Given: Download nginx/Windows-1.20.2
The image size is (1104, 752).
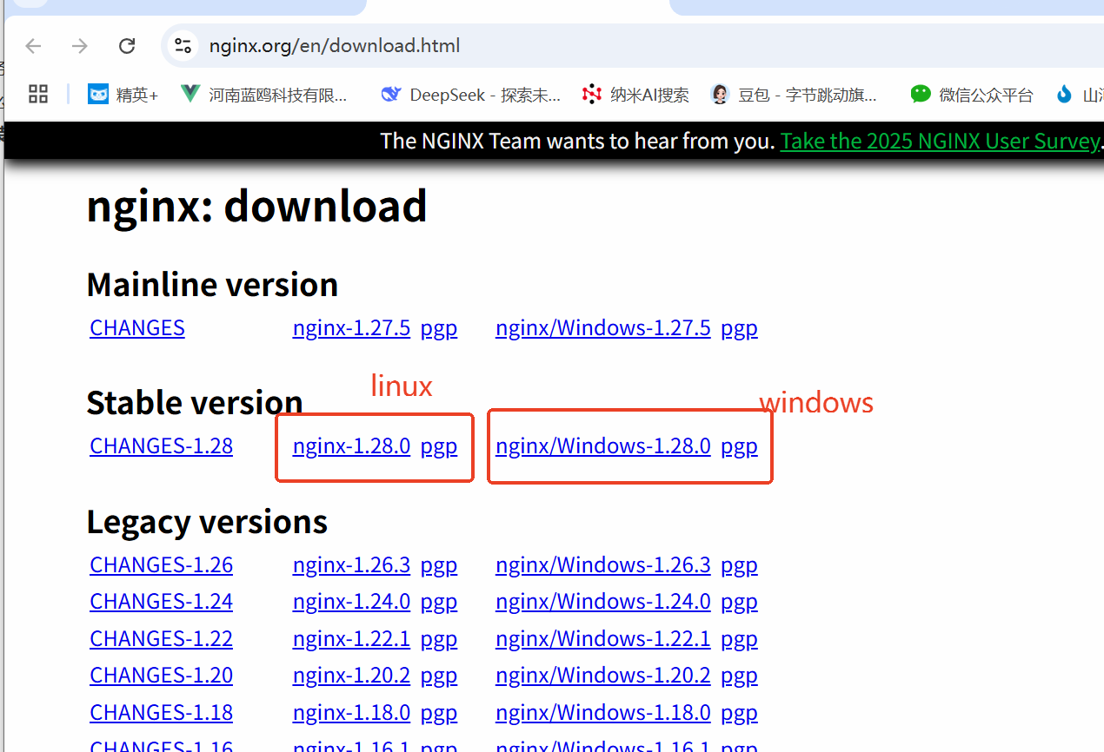Looking at the screenshot, I should pos(603,676).
